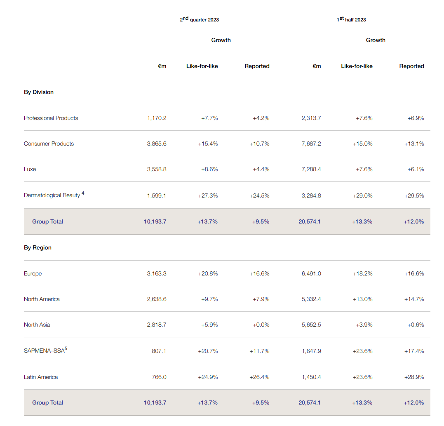Click the Dermatological Beauty +27.3% like-for-like value
Viewport: 444px width, 426px height.
point(208,196)
